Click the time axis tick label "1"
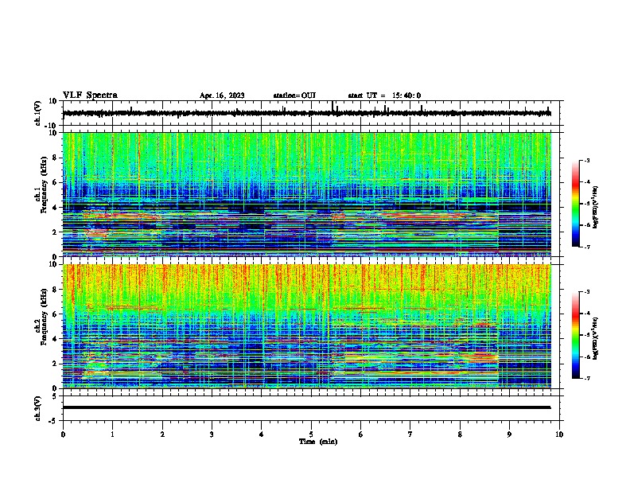The width and height of the screenshot is (630, 487). 112,434
